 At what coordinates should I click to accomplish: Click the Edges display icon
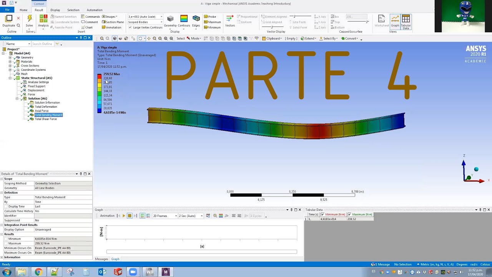[196, 19]
